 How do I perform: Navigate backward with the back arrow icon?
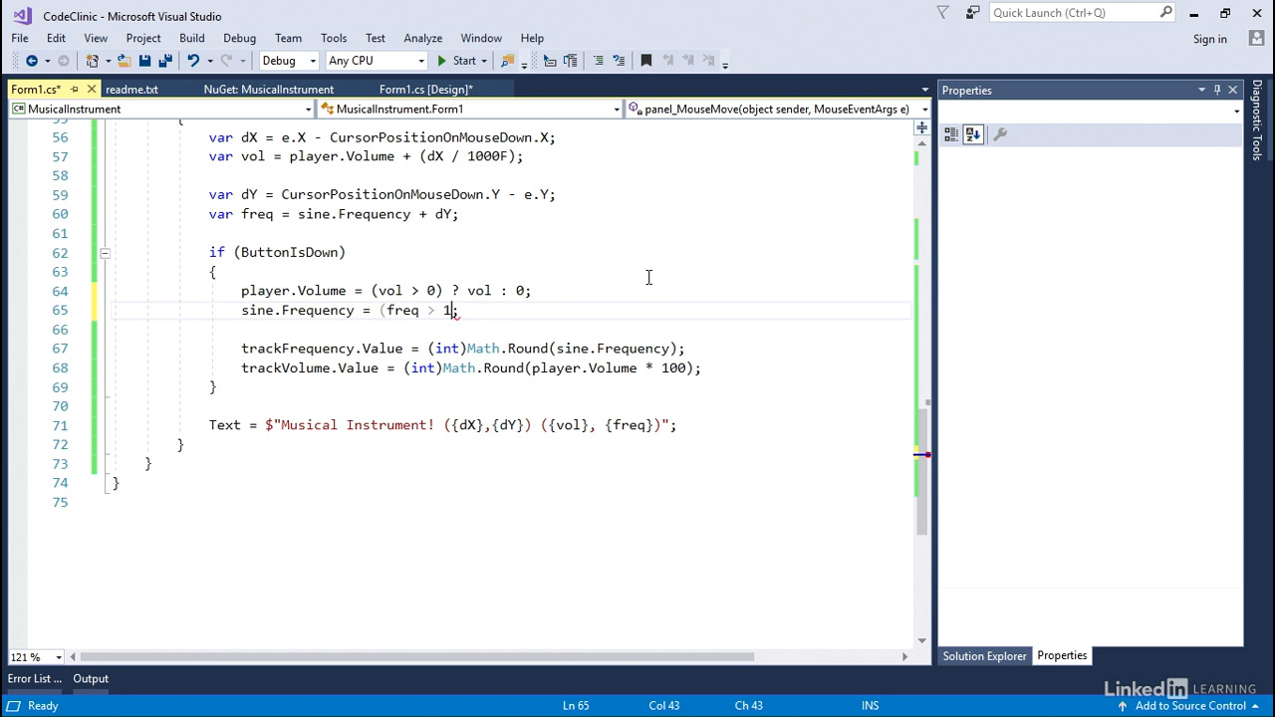coord(32,61)
